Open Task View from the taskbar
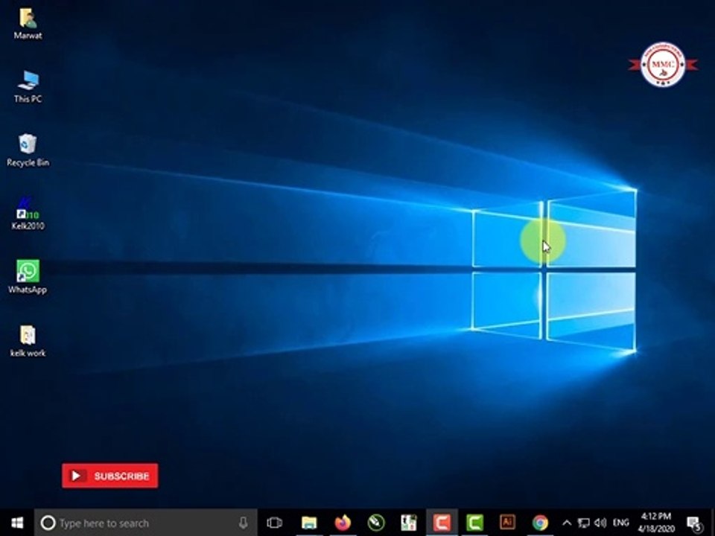715x536 pixels. point(275,523)
